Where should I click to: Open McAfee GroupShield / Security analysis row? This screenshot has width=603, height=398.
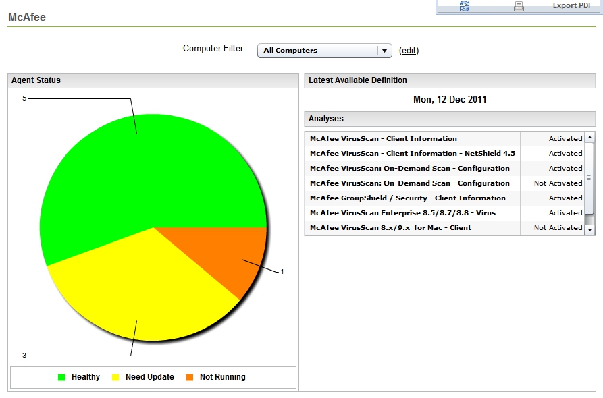407,198
